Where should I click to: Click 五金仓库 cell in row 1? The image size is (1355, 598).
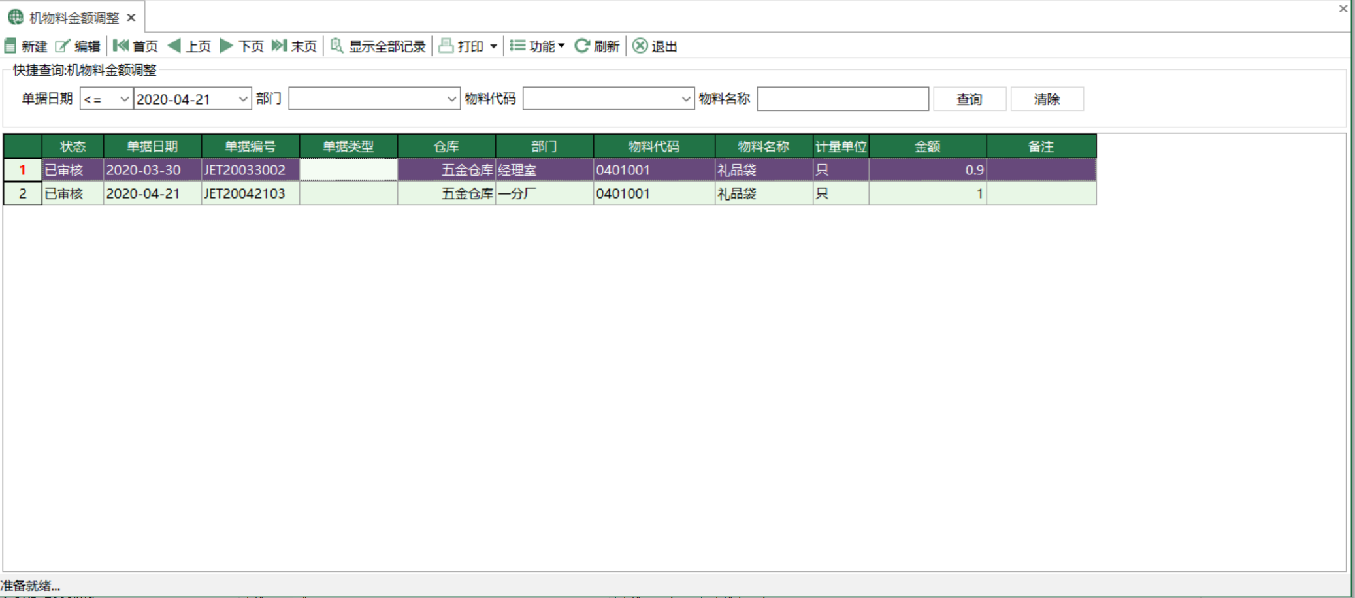tap(446, 170)
